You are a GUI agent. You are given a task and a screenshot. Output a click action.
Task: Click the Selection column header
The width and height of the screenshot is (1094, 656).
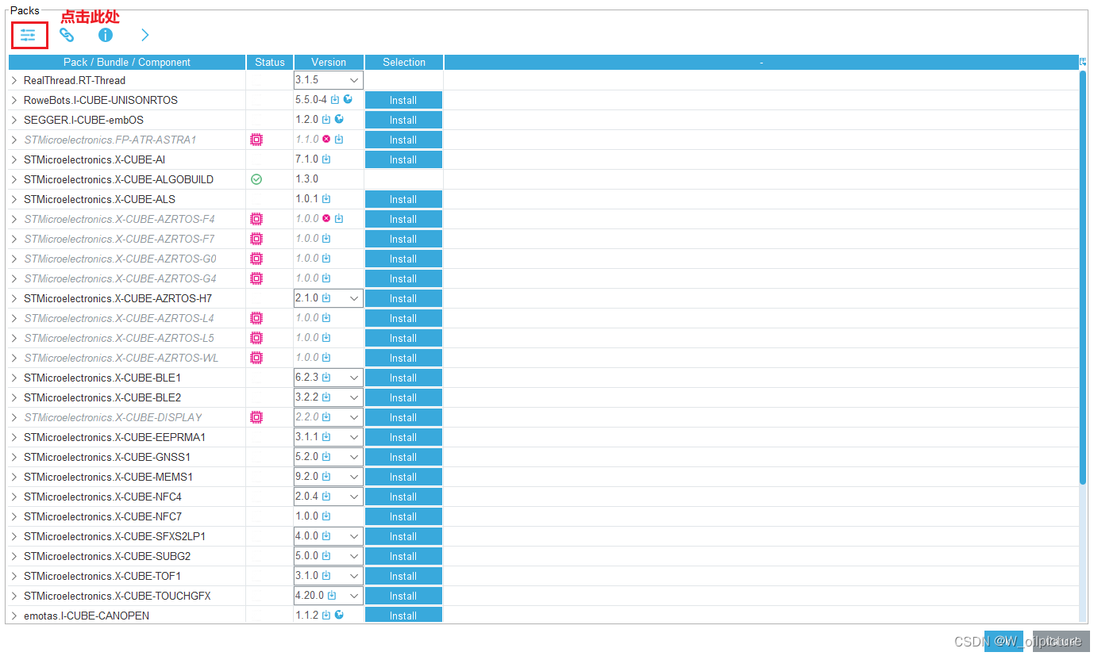(404, 62)
